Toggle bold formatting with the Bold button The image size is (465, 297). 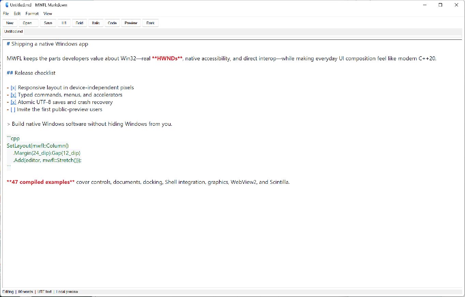pos(79,23)
